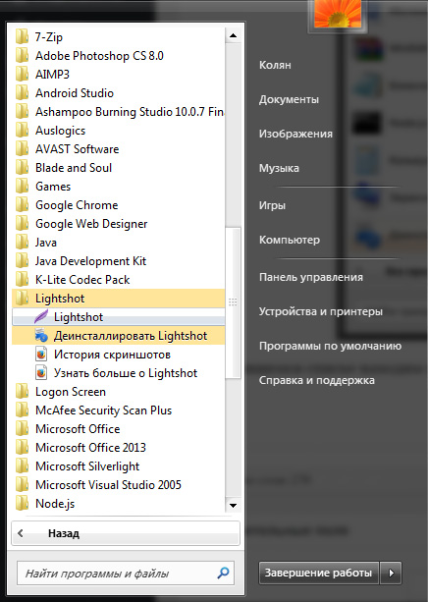
Task: Click the Android Studio folder icon
Action: point(22,93)
